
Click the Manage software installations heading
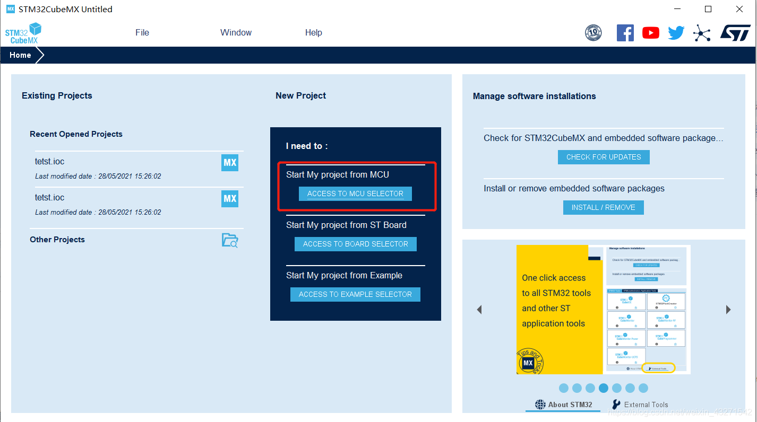[x=534, y=96]
